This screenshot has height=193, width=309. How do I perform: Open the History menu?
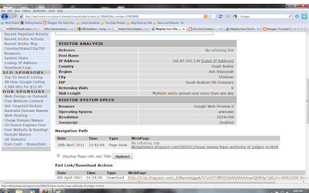(x=27, y=11)
